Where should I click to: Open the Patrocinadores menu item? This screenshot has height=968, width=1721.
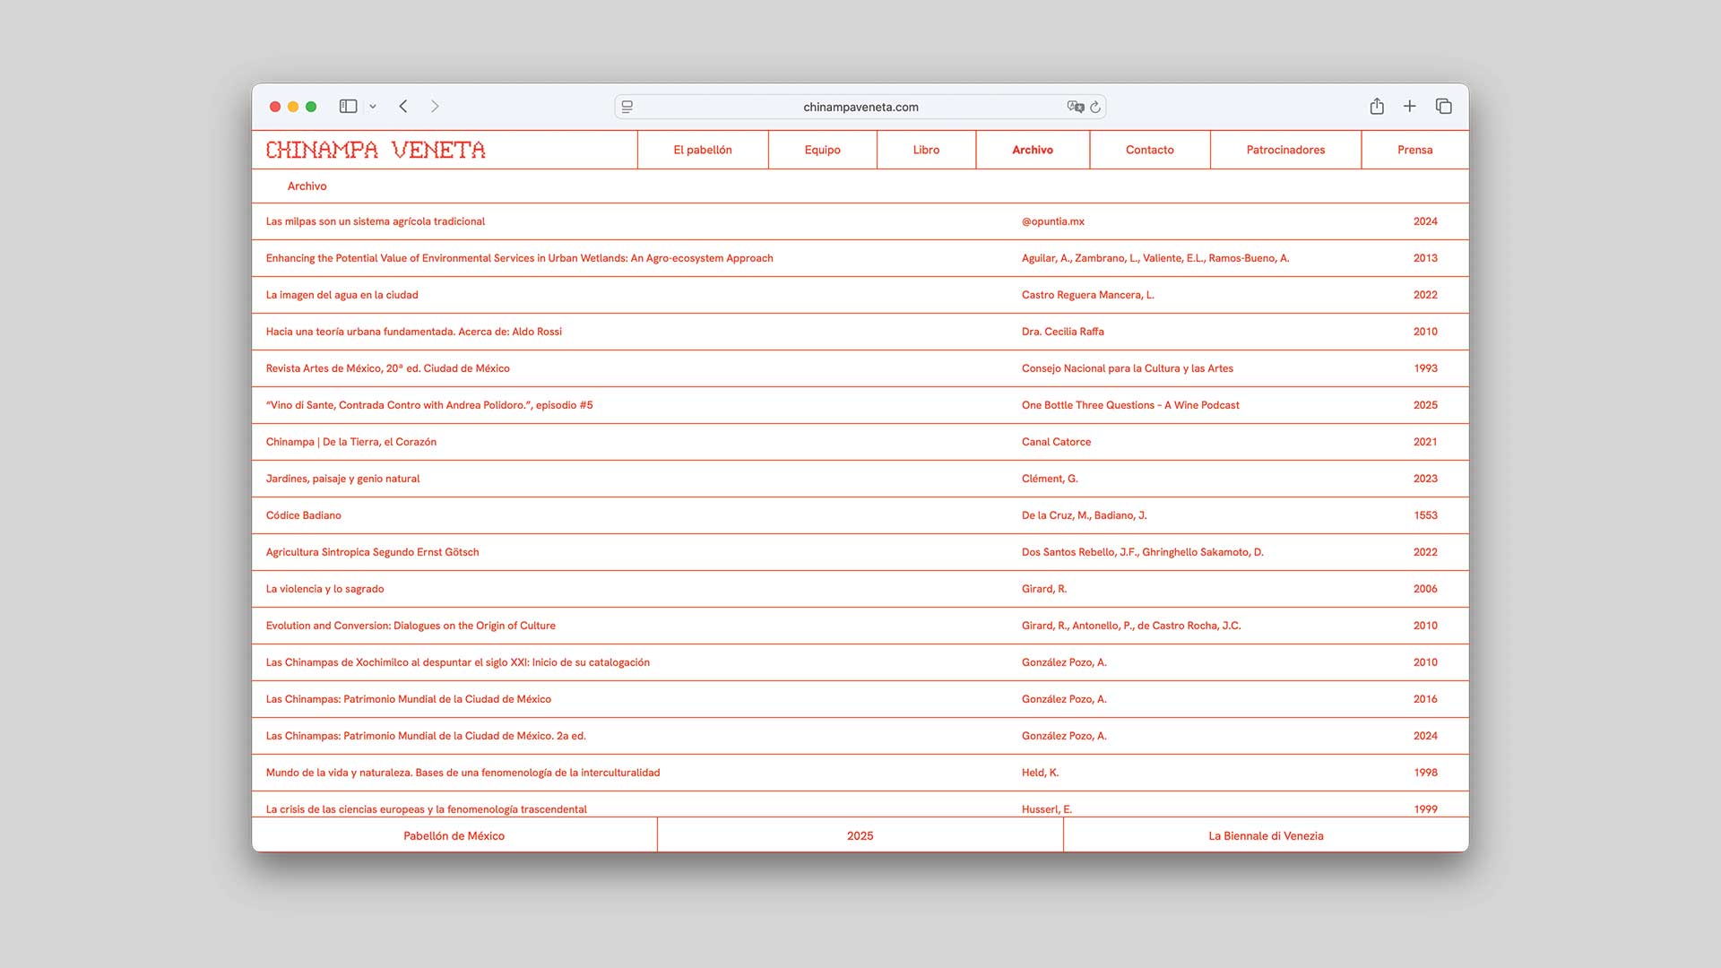click(x=1285, y=150)
